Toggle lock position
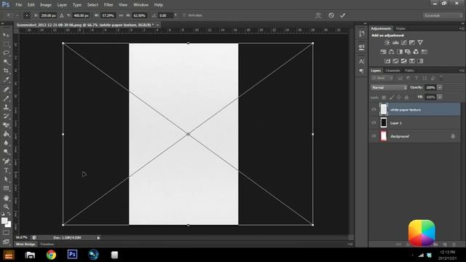The image size is (466, 262). pyautogui.click(x=399, y=97)
